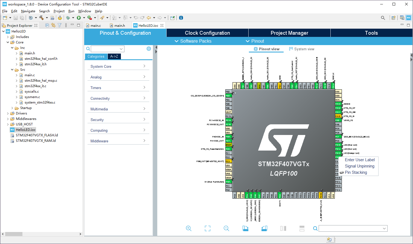This screenshot has width=413, height=244.
Task: Collapse the Core folder in Project Explorer
Action: pos(8,42)
